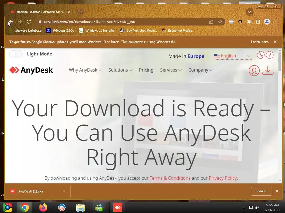Click the phone contact icon
Viewport: 285px width, 213px height.
261,55
